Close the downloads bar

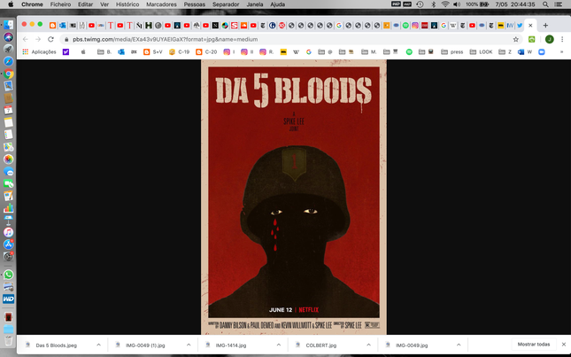click(564, 345)
